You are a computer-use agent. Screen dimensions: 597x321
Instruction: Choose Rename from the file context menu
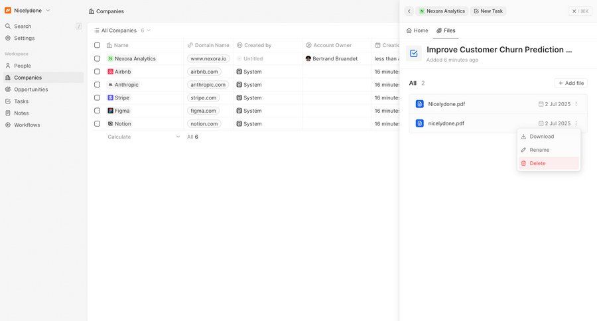coord(549,150)
